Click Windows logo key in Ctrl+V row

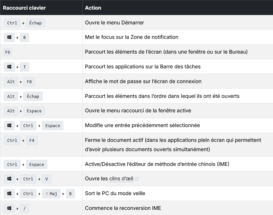tap(9, 179)
